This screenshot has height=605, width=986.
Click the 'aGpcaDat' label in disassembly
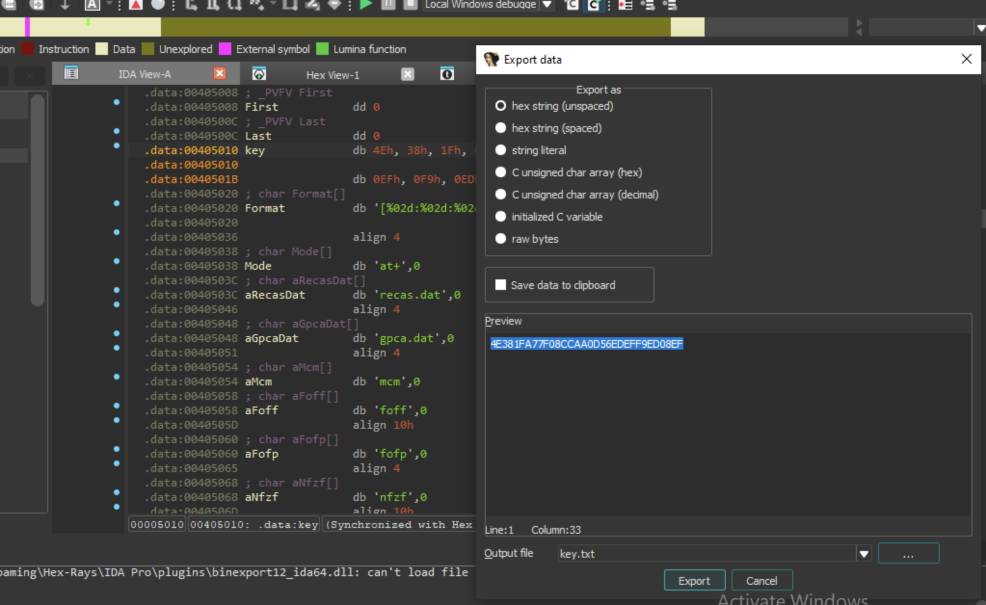point(272,338)
